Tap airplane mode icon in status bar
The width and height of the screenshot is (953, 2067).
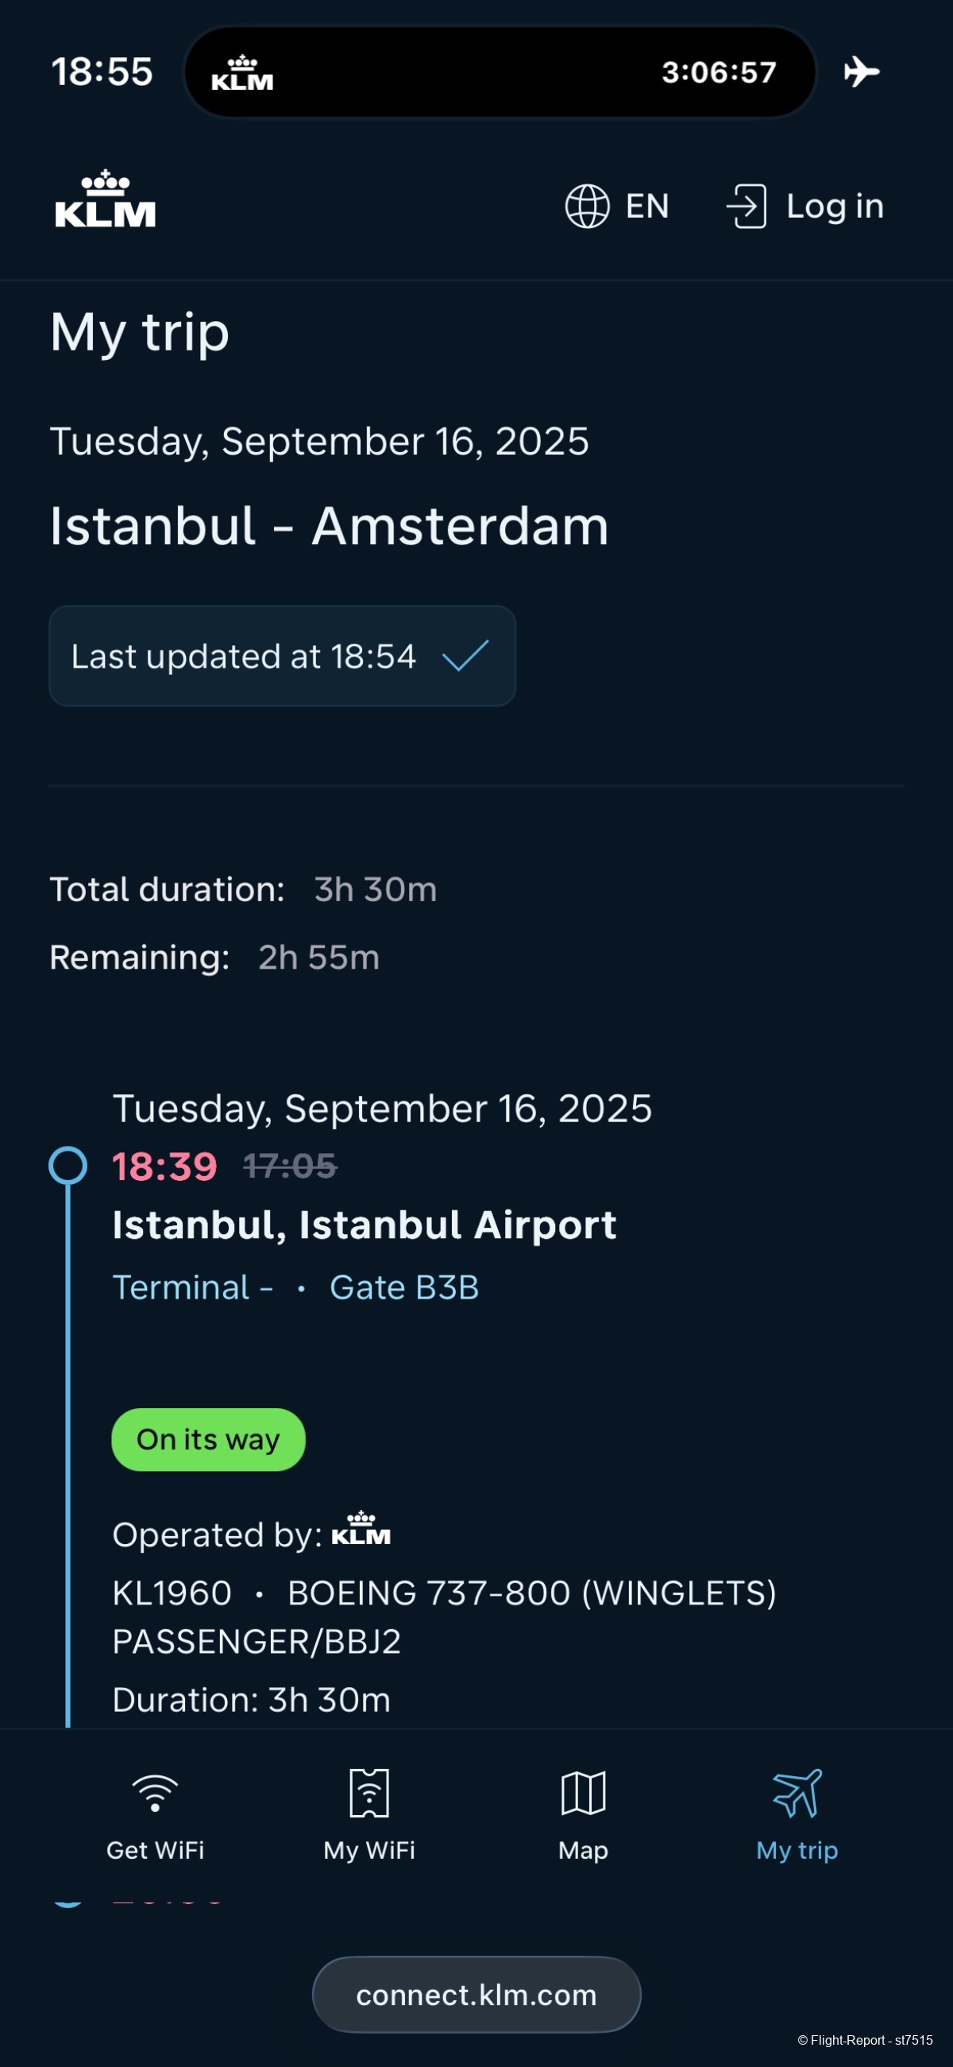862,72
